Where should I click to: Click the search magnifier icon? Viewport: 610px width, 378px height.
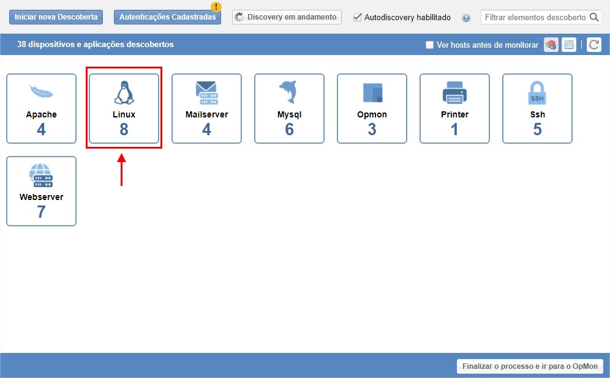tap(594, 17)
